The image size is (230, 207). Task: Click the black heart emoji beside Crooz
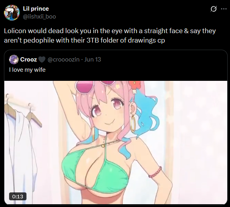[42, 60]
